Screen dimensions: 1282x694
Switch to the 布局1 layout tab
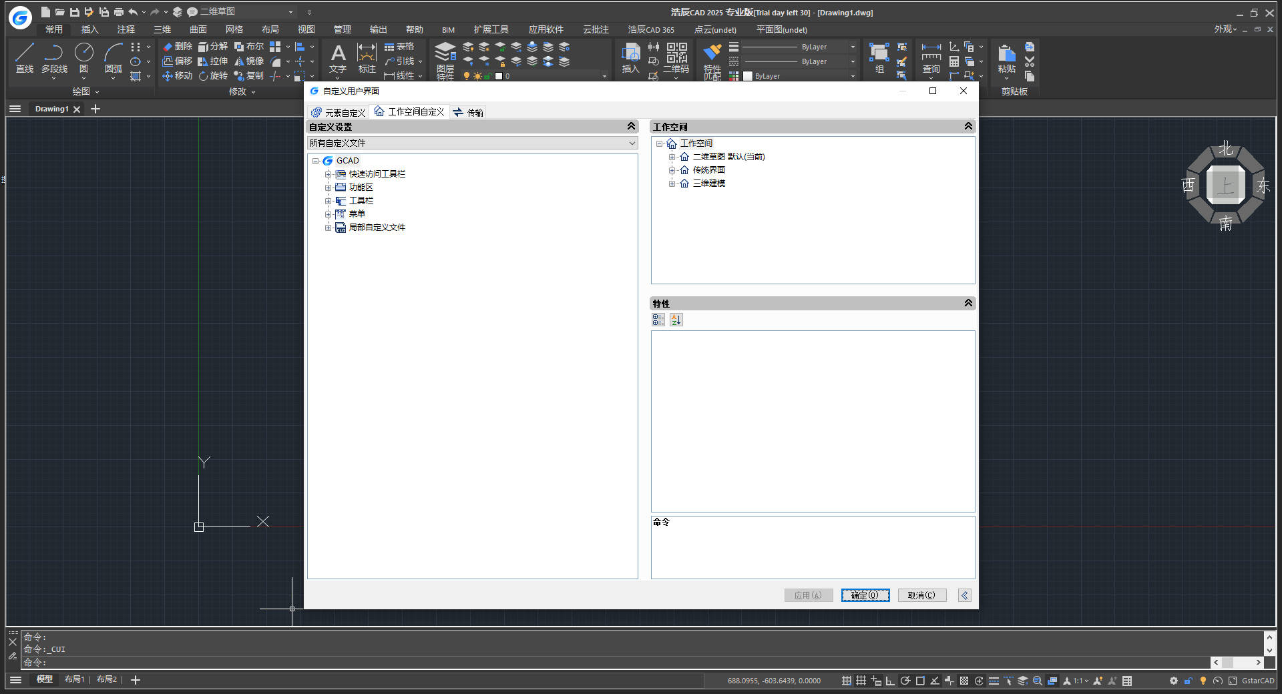point(74,679)
